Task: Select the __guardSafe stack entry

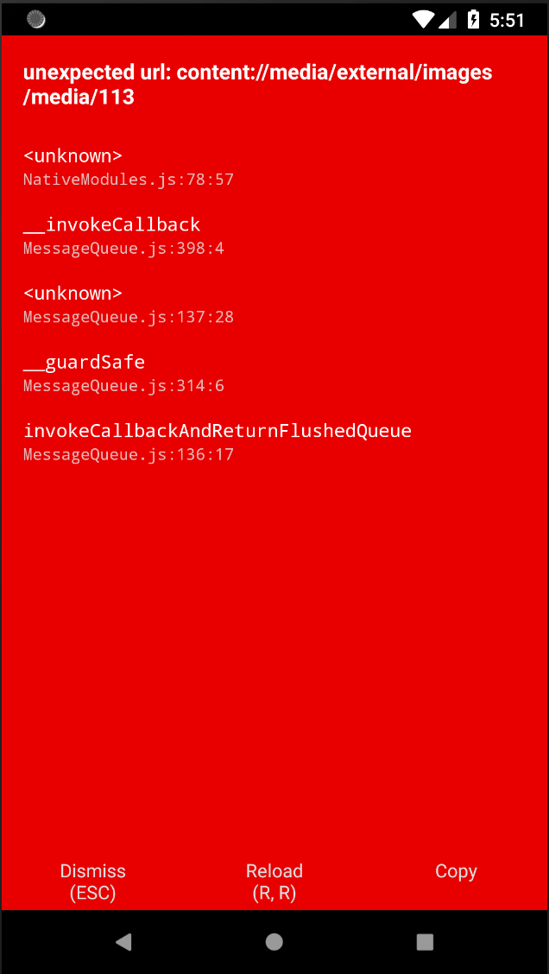Action: [84, 362]
